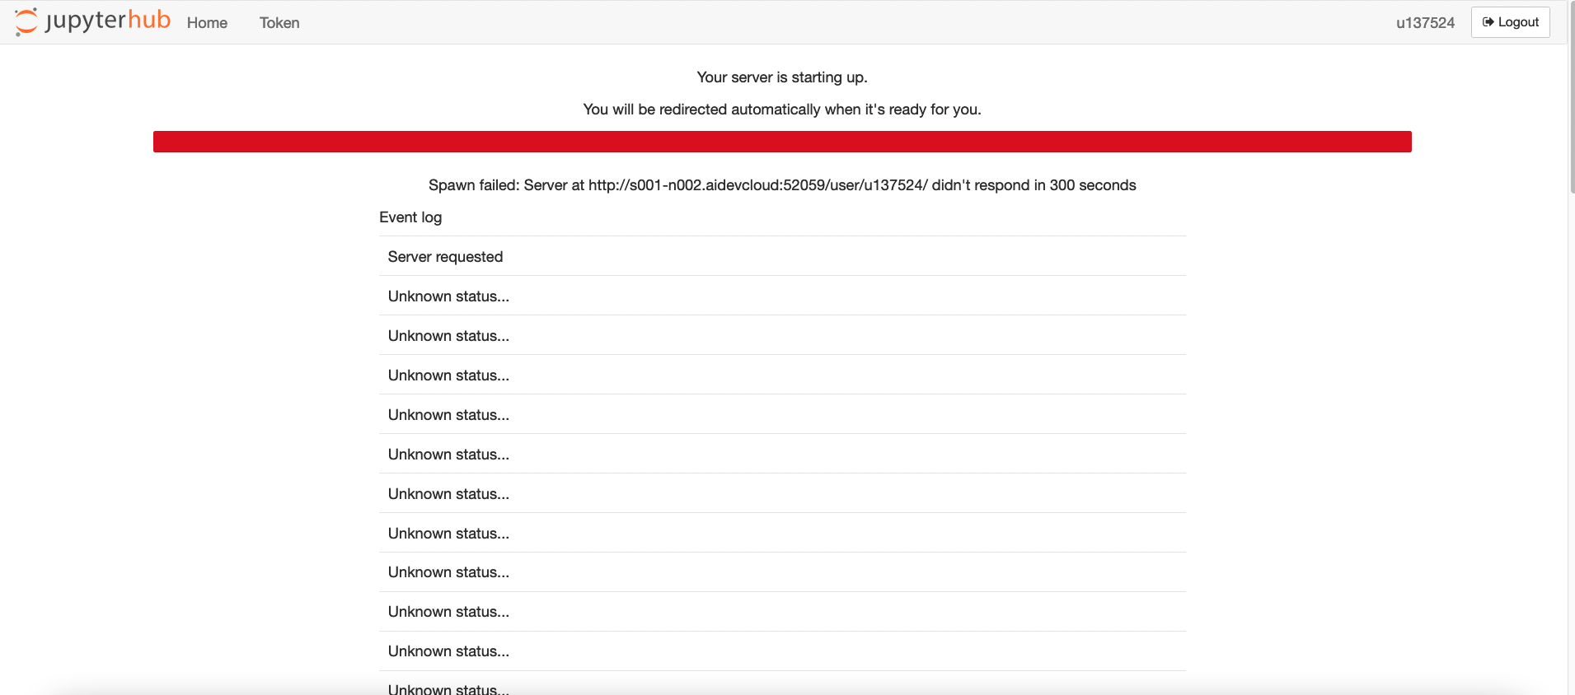Select the second Unknown status log entry
This screenshot has height=695, width=1575.
tap(448, 336)
